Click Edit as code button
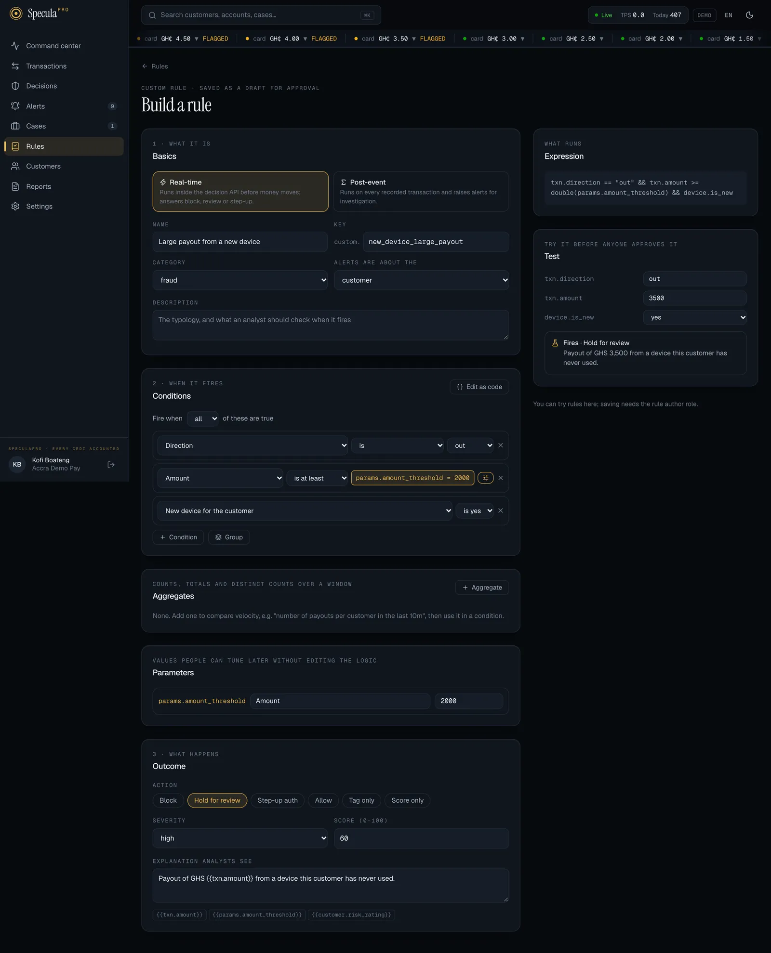The height and width of the screenshot is (953, 771). pyautogui.click(x=479, y=387)
